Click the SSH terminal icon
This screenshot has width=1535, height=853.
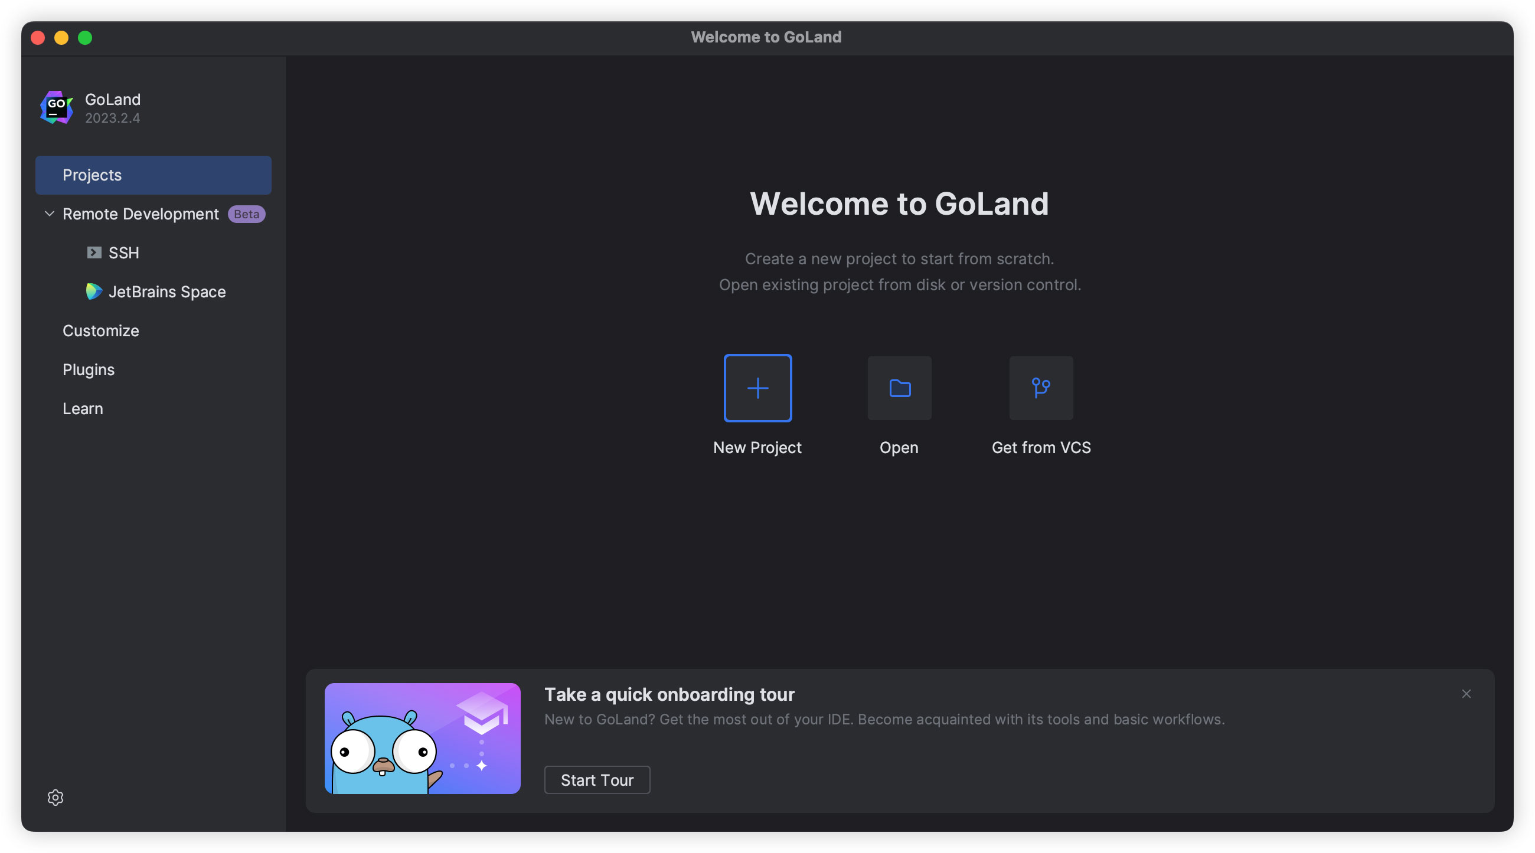pyautogui.click(x=94, y=252)
